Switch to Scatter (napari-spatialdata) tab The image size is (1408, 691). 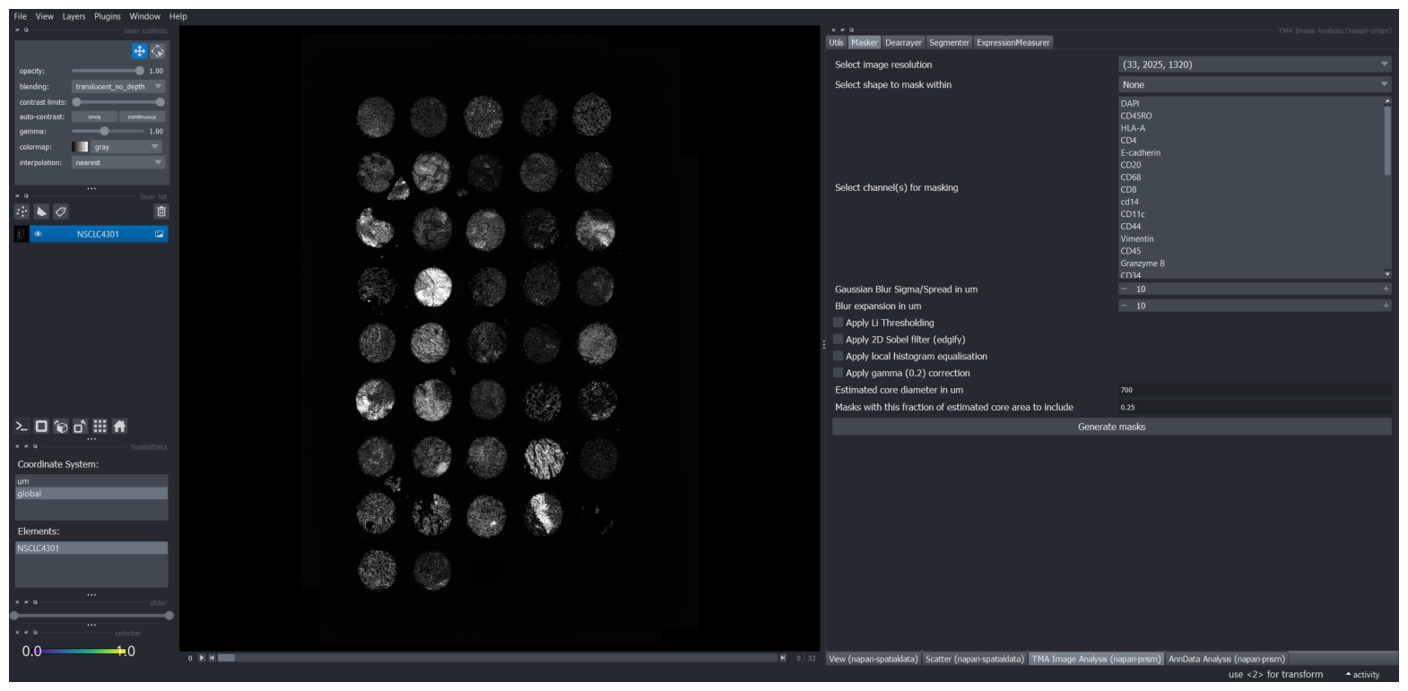[975, 659]
